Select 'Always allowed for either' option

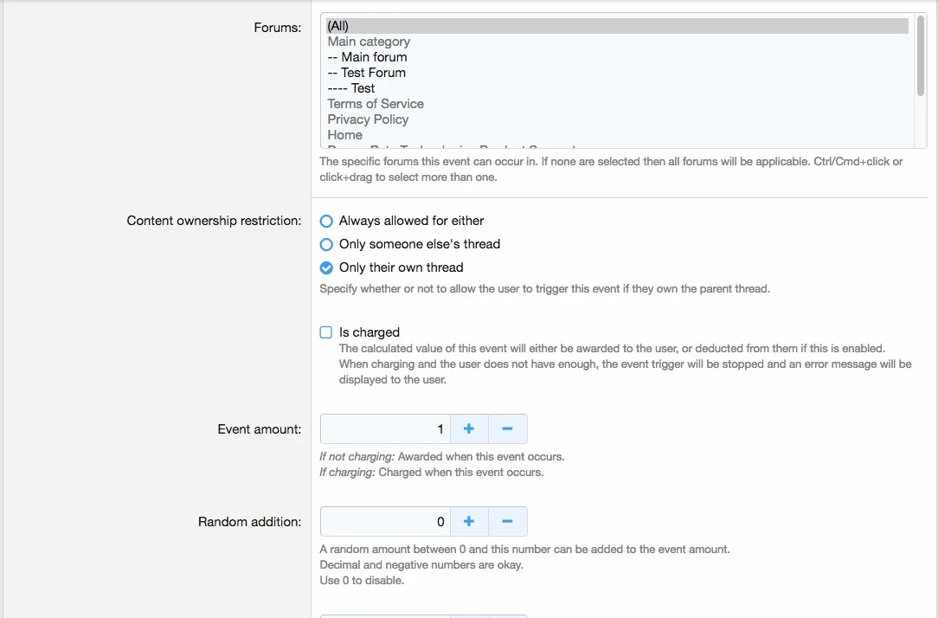[x=326, y=221]
